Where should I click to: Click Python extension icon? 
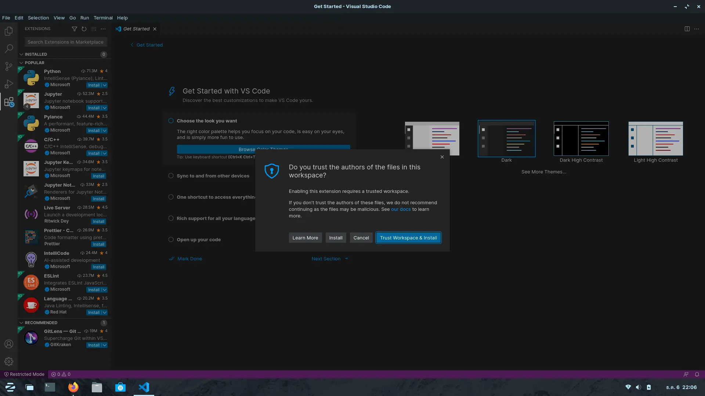click(31, 78)
